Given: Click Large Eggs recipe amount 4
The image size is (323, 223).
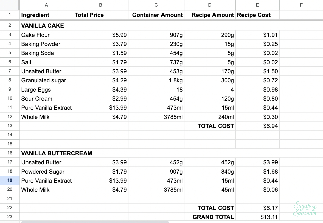Looking at the screenshot, I should tap(210, 90).
